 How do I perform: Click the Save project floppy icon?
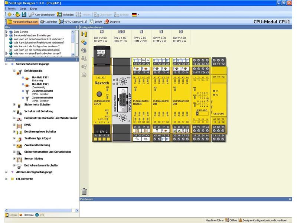24,14
